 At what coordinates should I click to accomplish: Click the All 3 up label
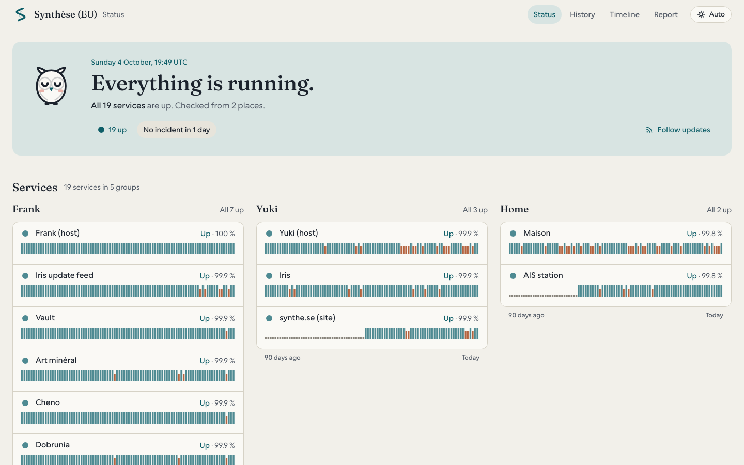(475, 210)
